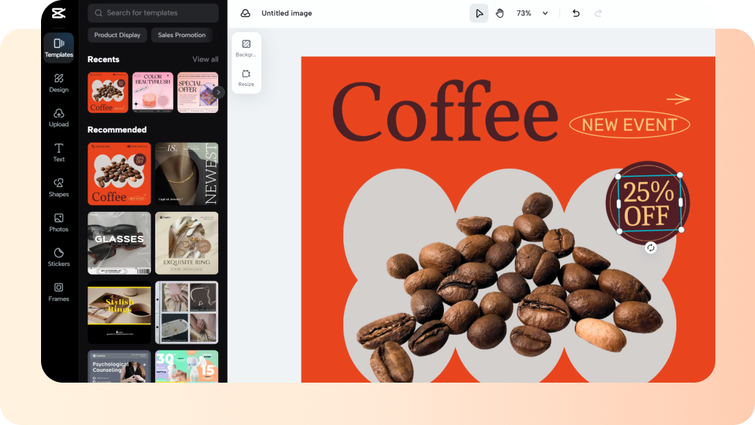
Task: Choose the Newest jewelry template
Action: coord(186,174)
